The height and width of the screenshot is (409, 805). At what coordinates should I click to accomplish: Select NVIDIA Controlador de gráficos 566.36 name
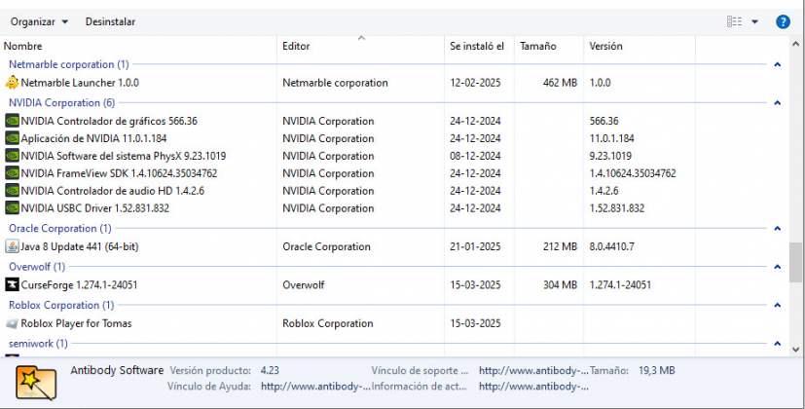click(109, 121)
